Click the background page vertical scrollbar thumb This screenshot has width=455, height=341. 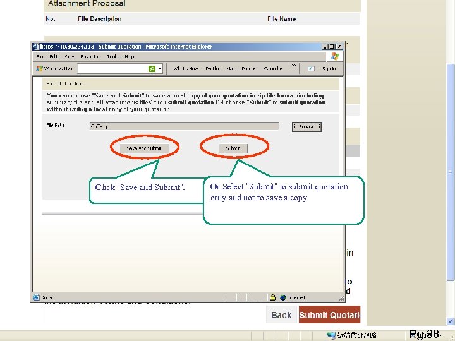tap(450, 172)
